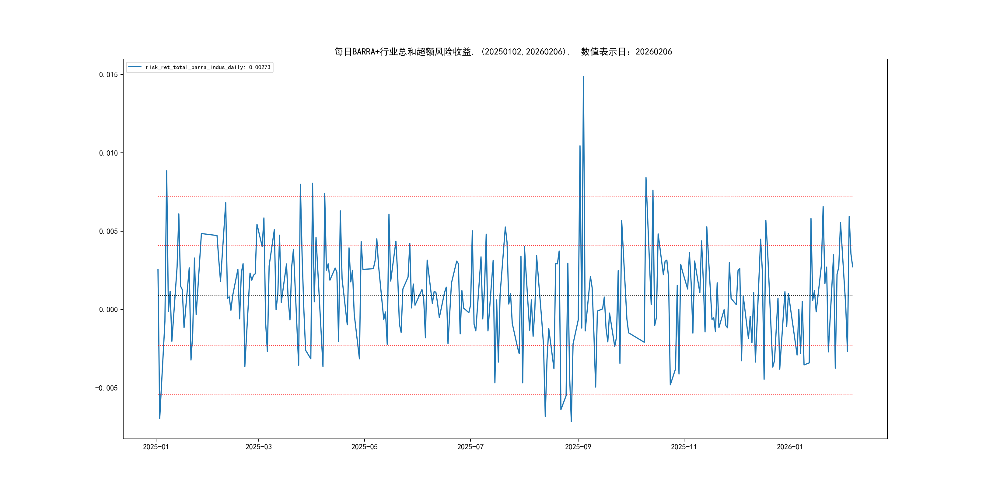The image size is (986, 493).
Task: Click the blue legend line sample
Action: click(x=135, y=67)
